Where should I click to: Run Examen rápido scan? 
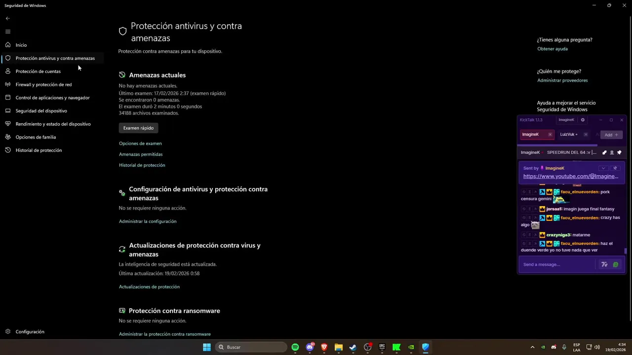(138, 128)
